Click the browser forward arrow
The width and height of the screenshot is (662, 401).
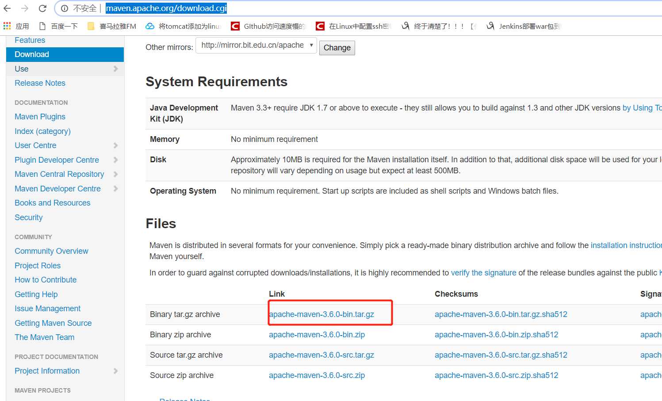pyautogui.click(x=25, y=8)
